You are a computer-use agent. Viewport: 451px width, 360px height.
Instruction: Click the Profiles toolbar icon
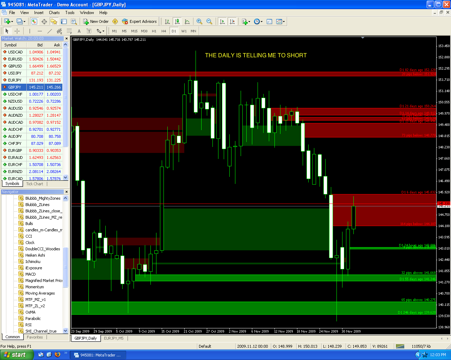tap(19, 21)
